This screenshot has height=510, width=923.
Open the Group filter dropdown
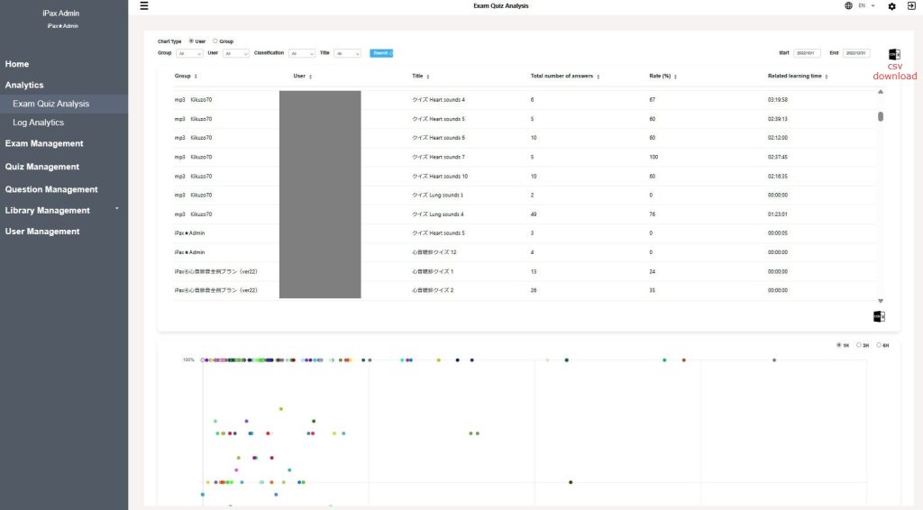189,54
